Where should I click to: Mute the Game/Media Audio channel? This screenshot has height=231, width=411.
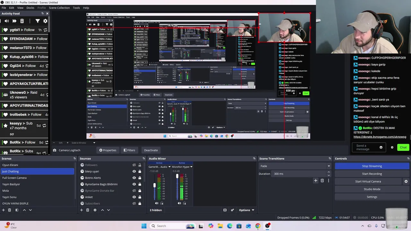157,203
